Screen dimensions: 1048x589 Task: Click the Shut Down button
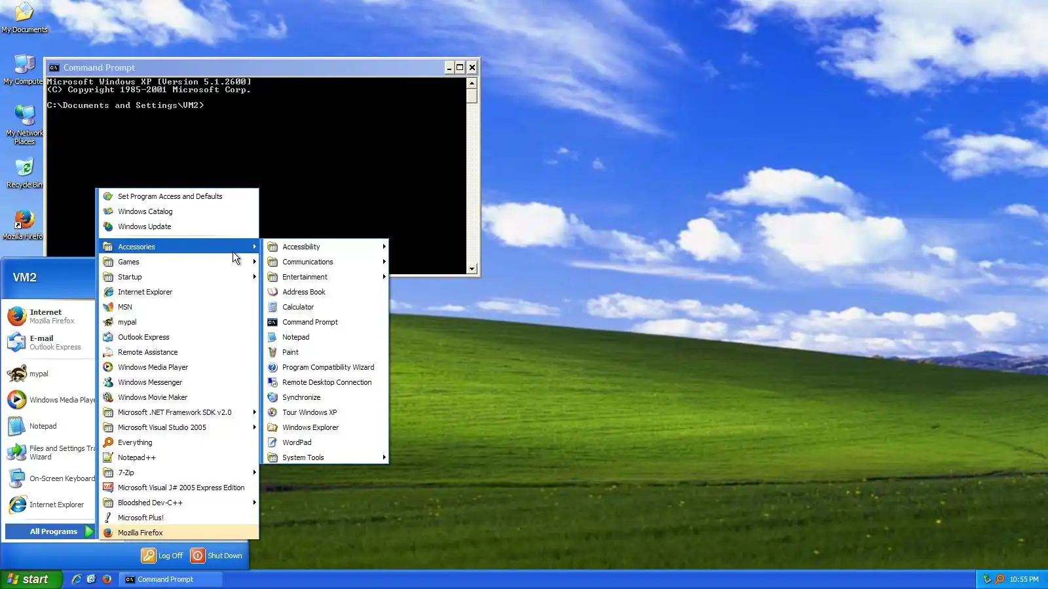click(217, 556)
